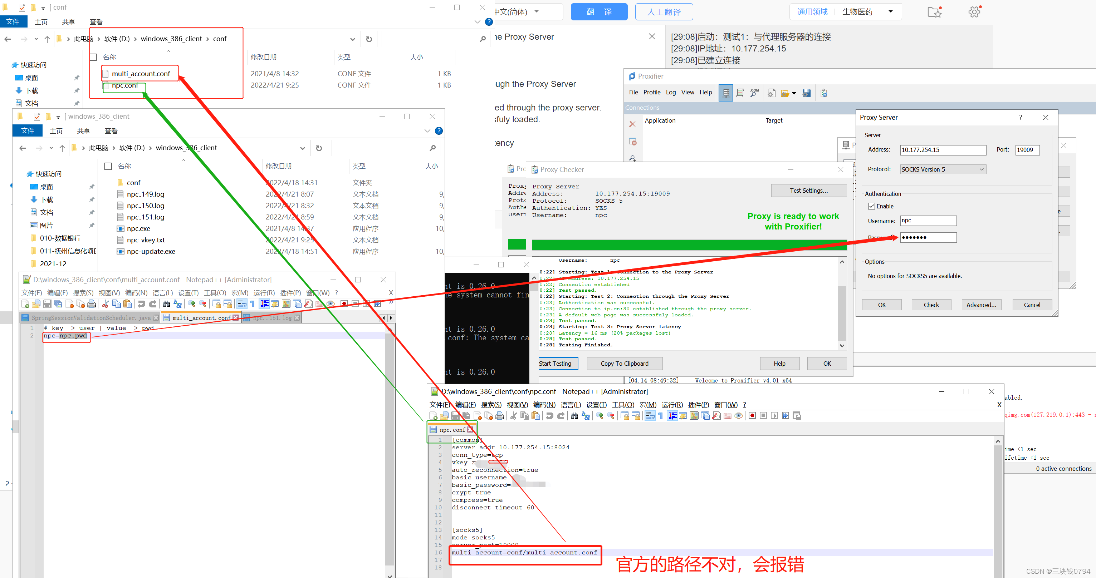Screen dimensions: 1096x578
Task: Open the Traffic view in Proxifier
Action: 740,93
